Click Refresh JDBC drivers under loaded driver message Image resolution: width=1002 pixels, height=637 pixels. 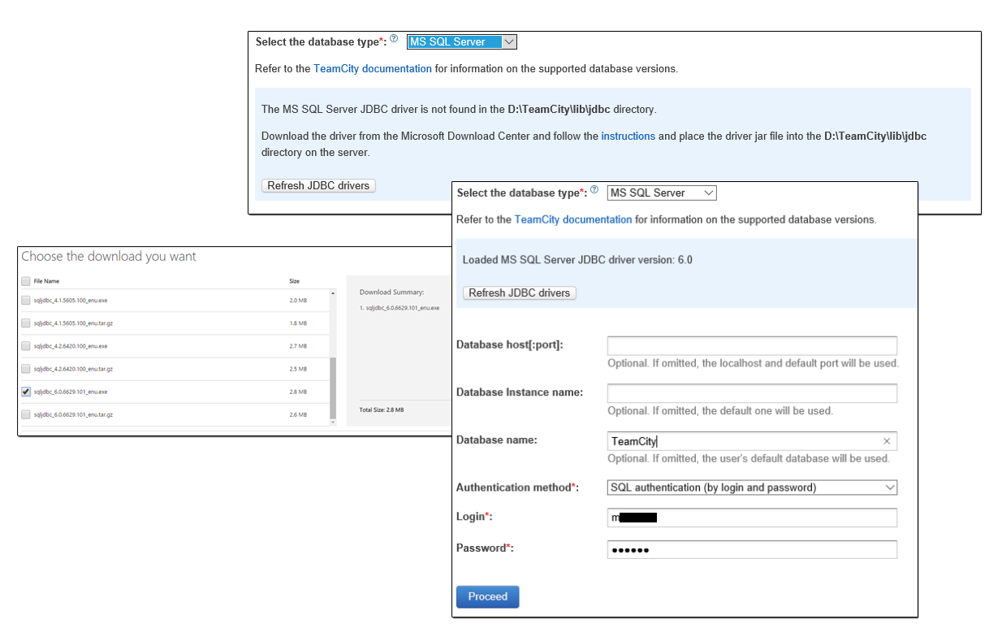520,292
